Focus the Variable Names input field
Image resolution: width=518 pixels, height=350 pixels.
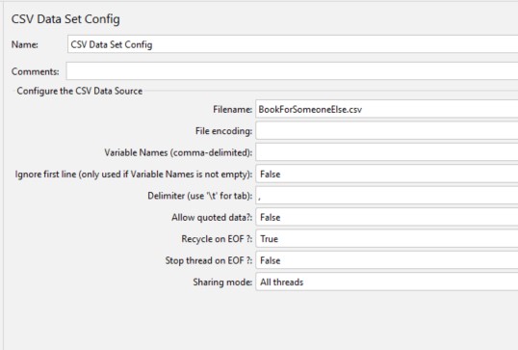pos(387,152)
